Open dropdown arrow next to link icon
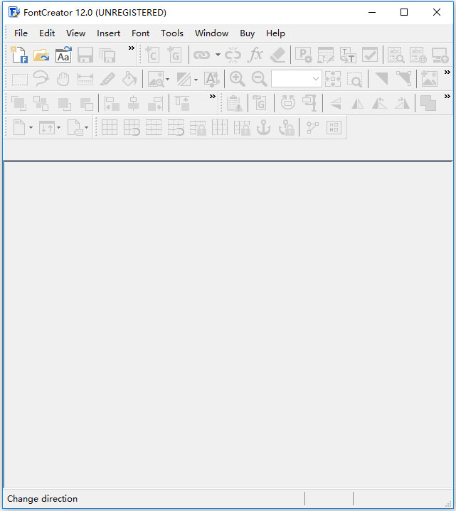 click(x=218, y=55)
